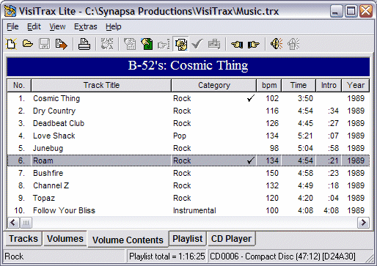The image size is (377, 266).
Task: Click the highlighted hand-holding-pages toolbar icon
Action: point(180,44)
